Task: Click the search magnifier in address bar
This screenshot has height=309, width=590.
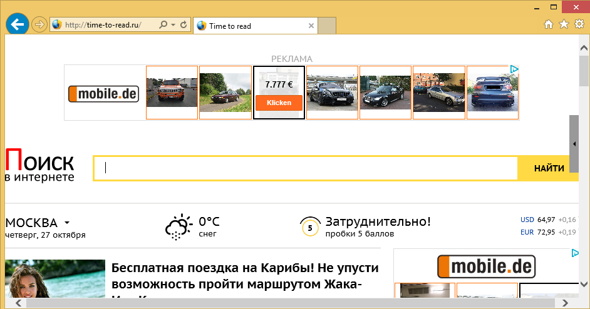Action: (x=163, y=26)
